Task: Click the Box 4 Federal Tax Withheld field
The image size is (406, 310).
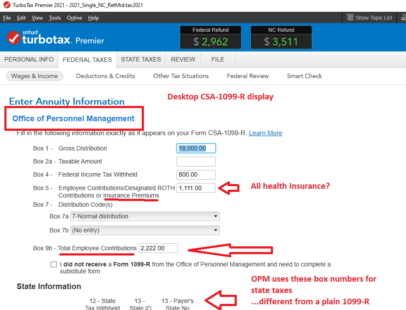Action: [196, 175]
